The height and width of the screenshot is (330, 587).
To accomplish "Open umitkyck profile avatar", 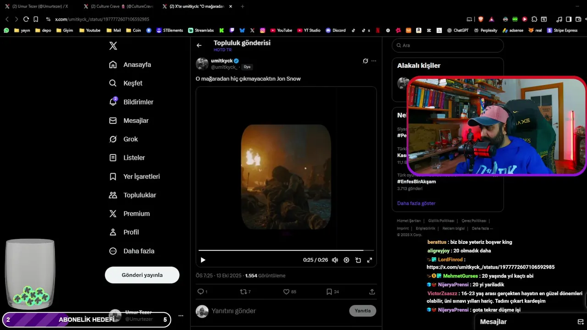I will (202, 64).
